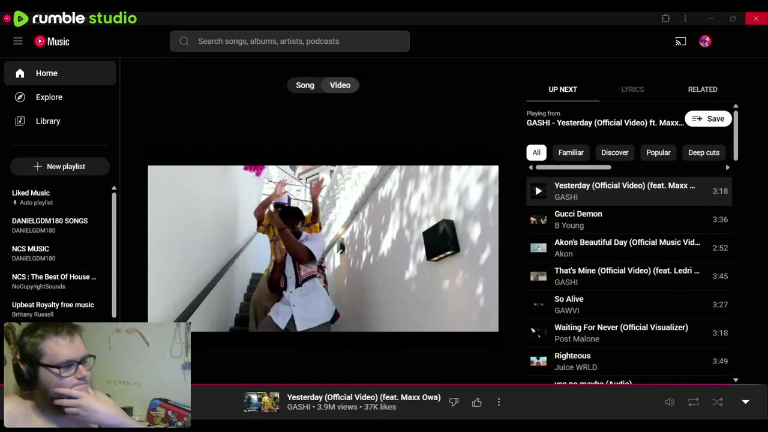Create a New playlist
This screenshot has height=432, width=768.
click(60, 166)
